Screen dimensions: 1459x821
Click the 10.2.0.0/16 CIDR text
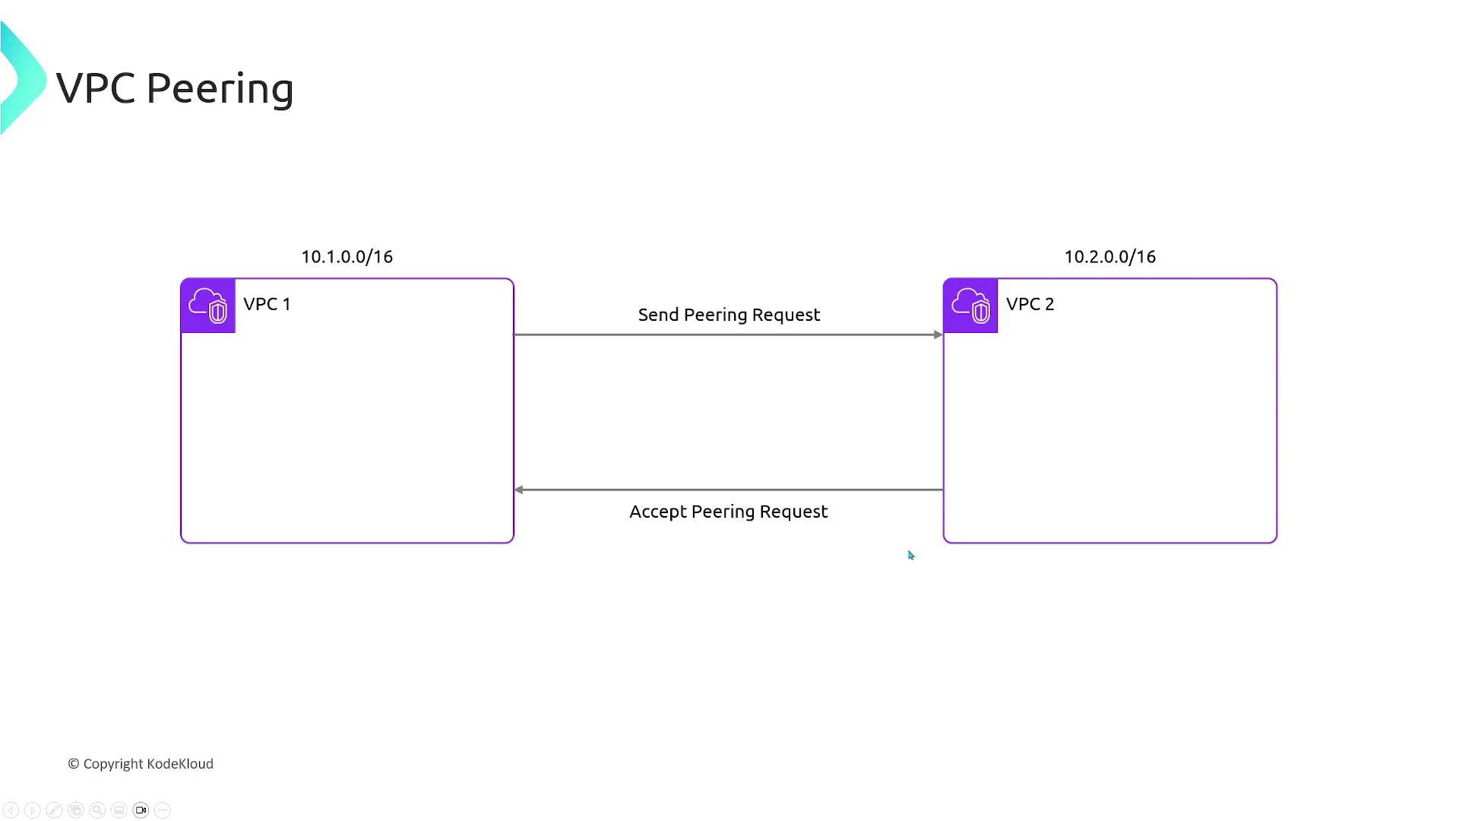tap(1109, 257)
